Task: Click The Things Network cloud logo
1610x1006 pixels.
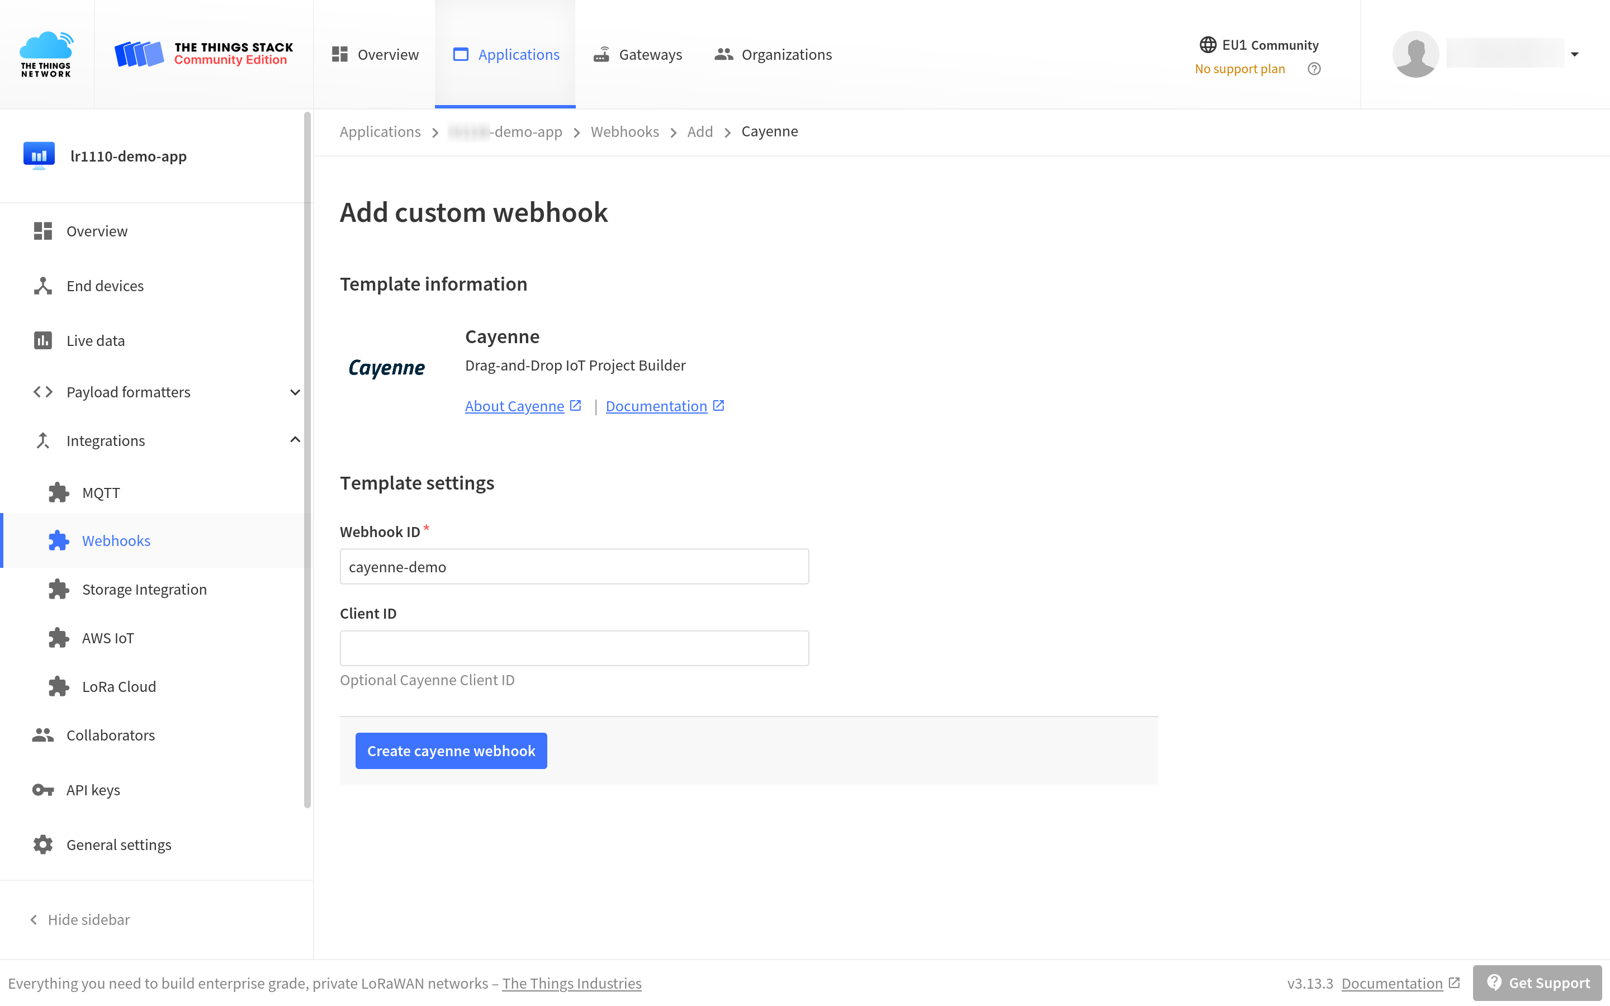Action: click(x=46, y=54)
